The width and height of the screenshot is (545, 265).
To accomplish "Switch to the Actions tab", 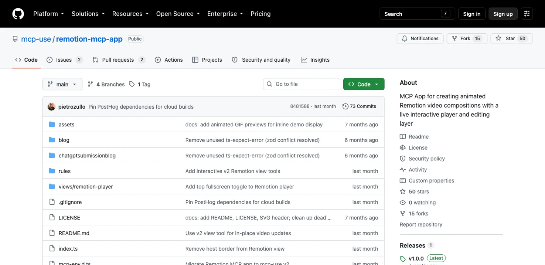I will pos(169,60).
